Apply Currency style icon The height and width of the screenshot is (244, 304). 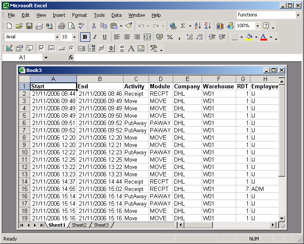[x=160, y=37]
